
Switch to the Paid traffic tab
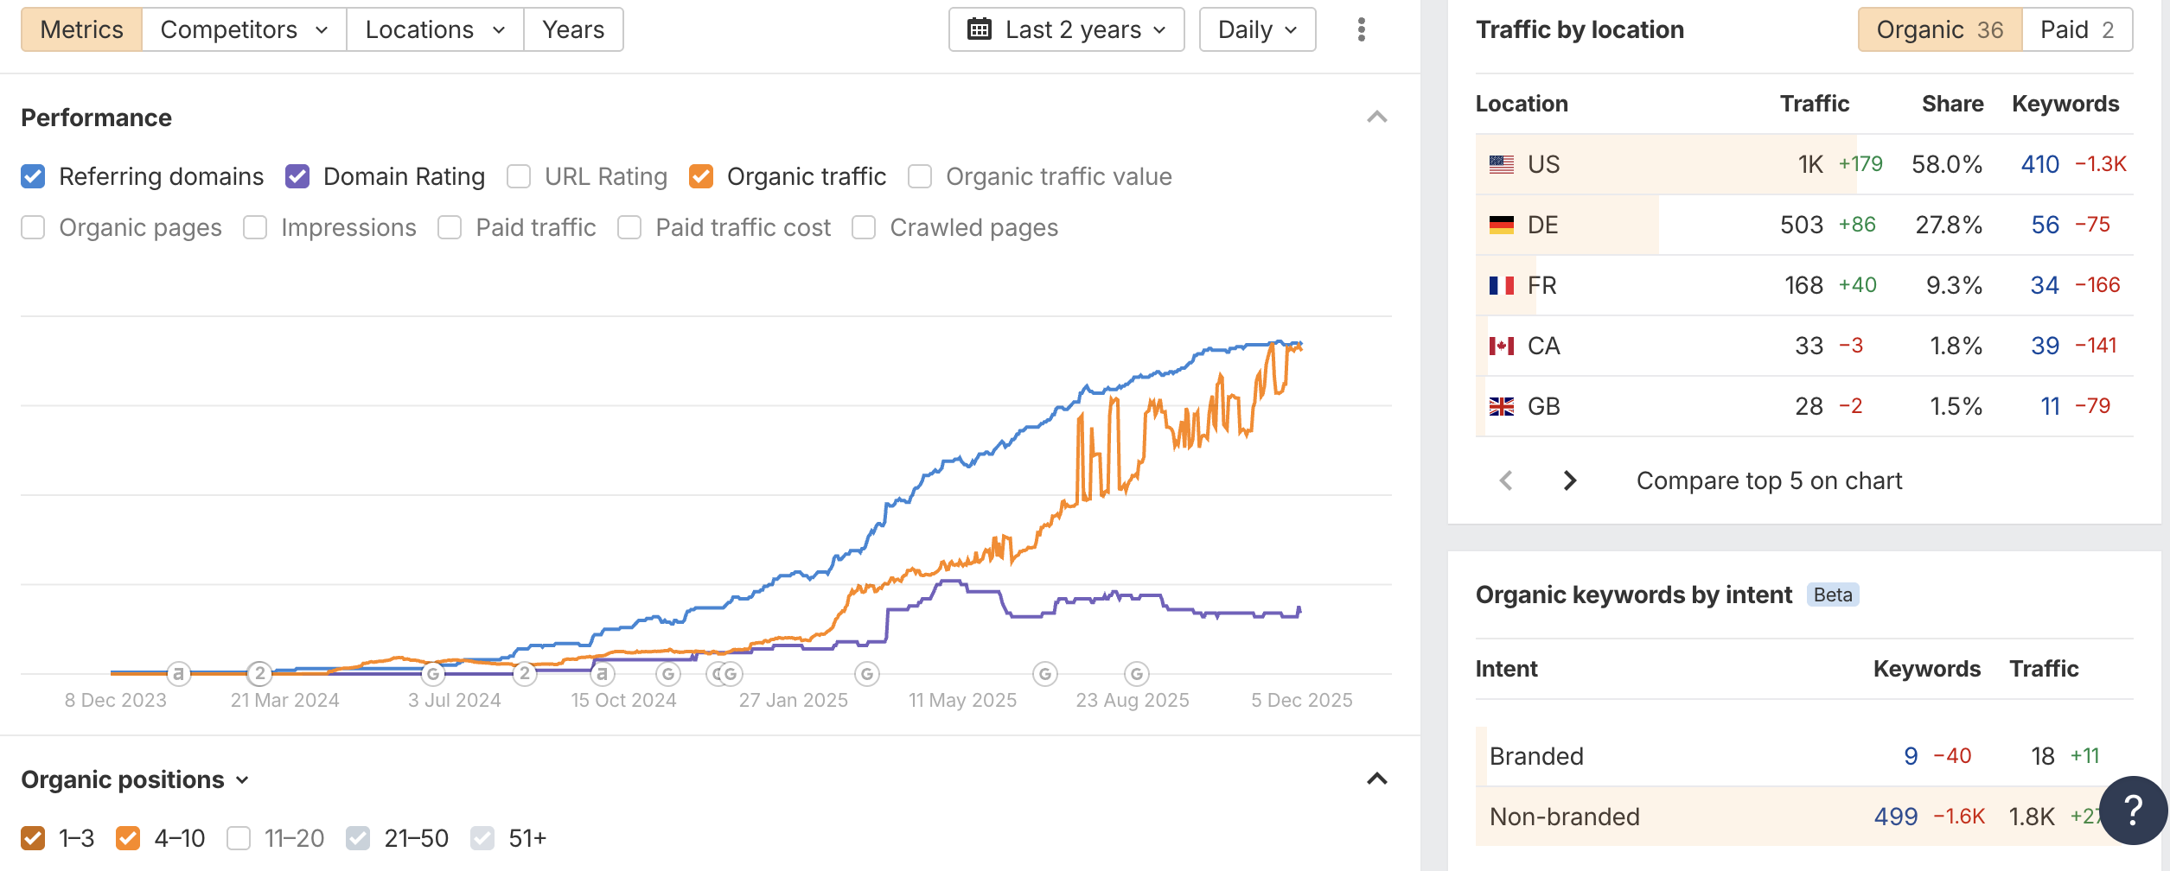(x=2077, y=29)
